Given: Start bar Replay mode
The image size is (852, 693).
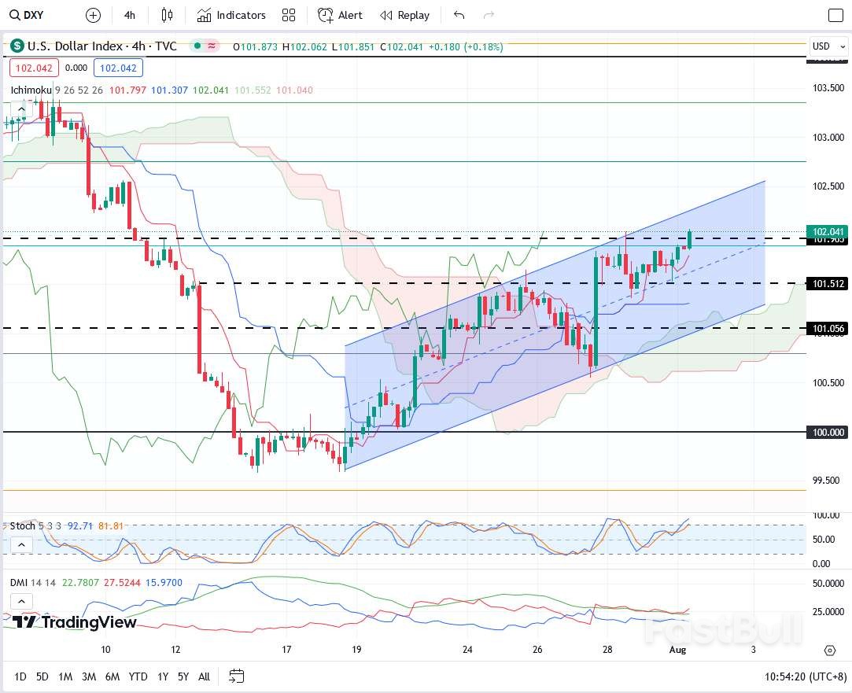Looking at the screenshot, I should 405,15.
